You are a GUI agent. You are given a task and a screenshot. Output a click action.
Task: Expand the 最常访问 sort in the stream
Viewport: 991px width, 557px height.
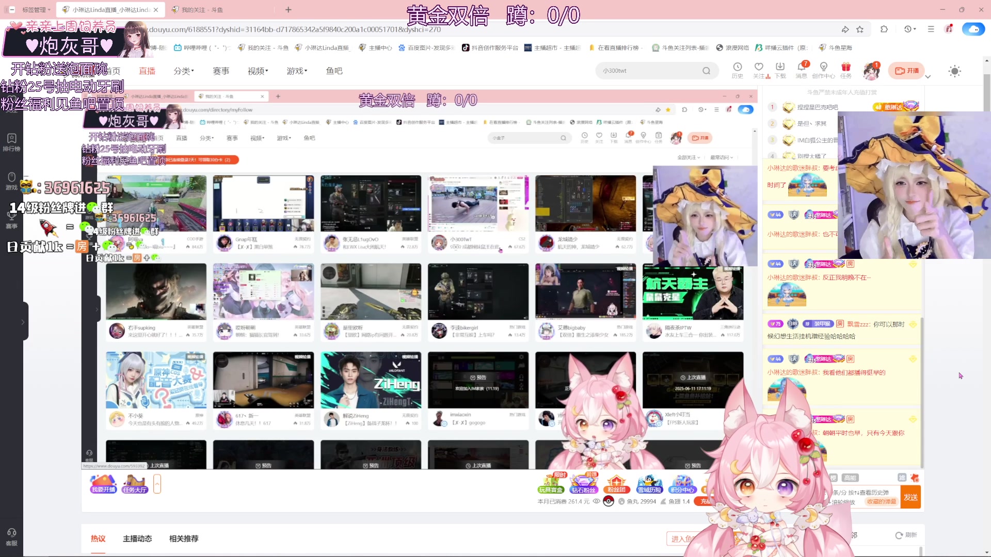pyautogui.click(x=722, y=157)
